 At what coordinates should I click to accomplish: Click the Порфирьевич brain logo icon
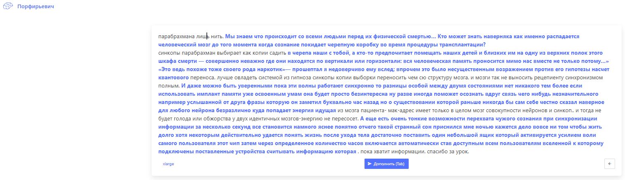(8, 7)
